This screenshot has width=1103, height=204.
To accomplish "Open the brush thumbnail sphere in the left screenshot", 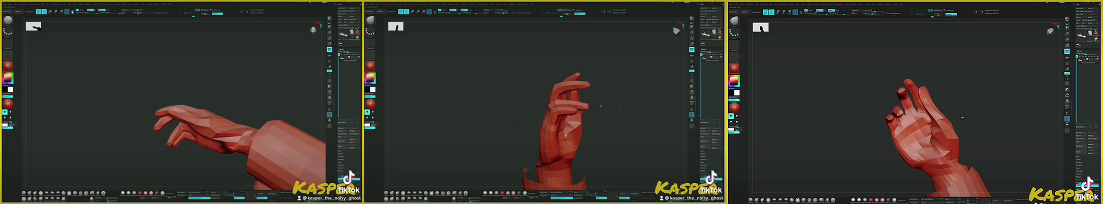I will [x=8, y=20].
